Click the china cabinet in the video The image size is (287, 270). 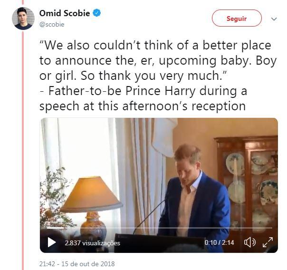pos(247,181)
